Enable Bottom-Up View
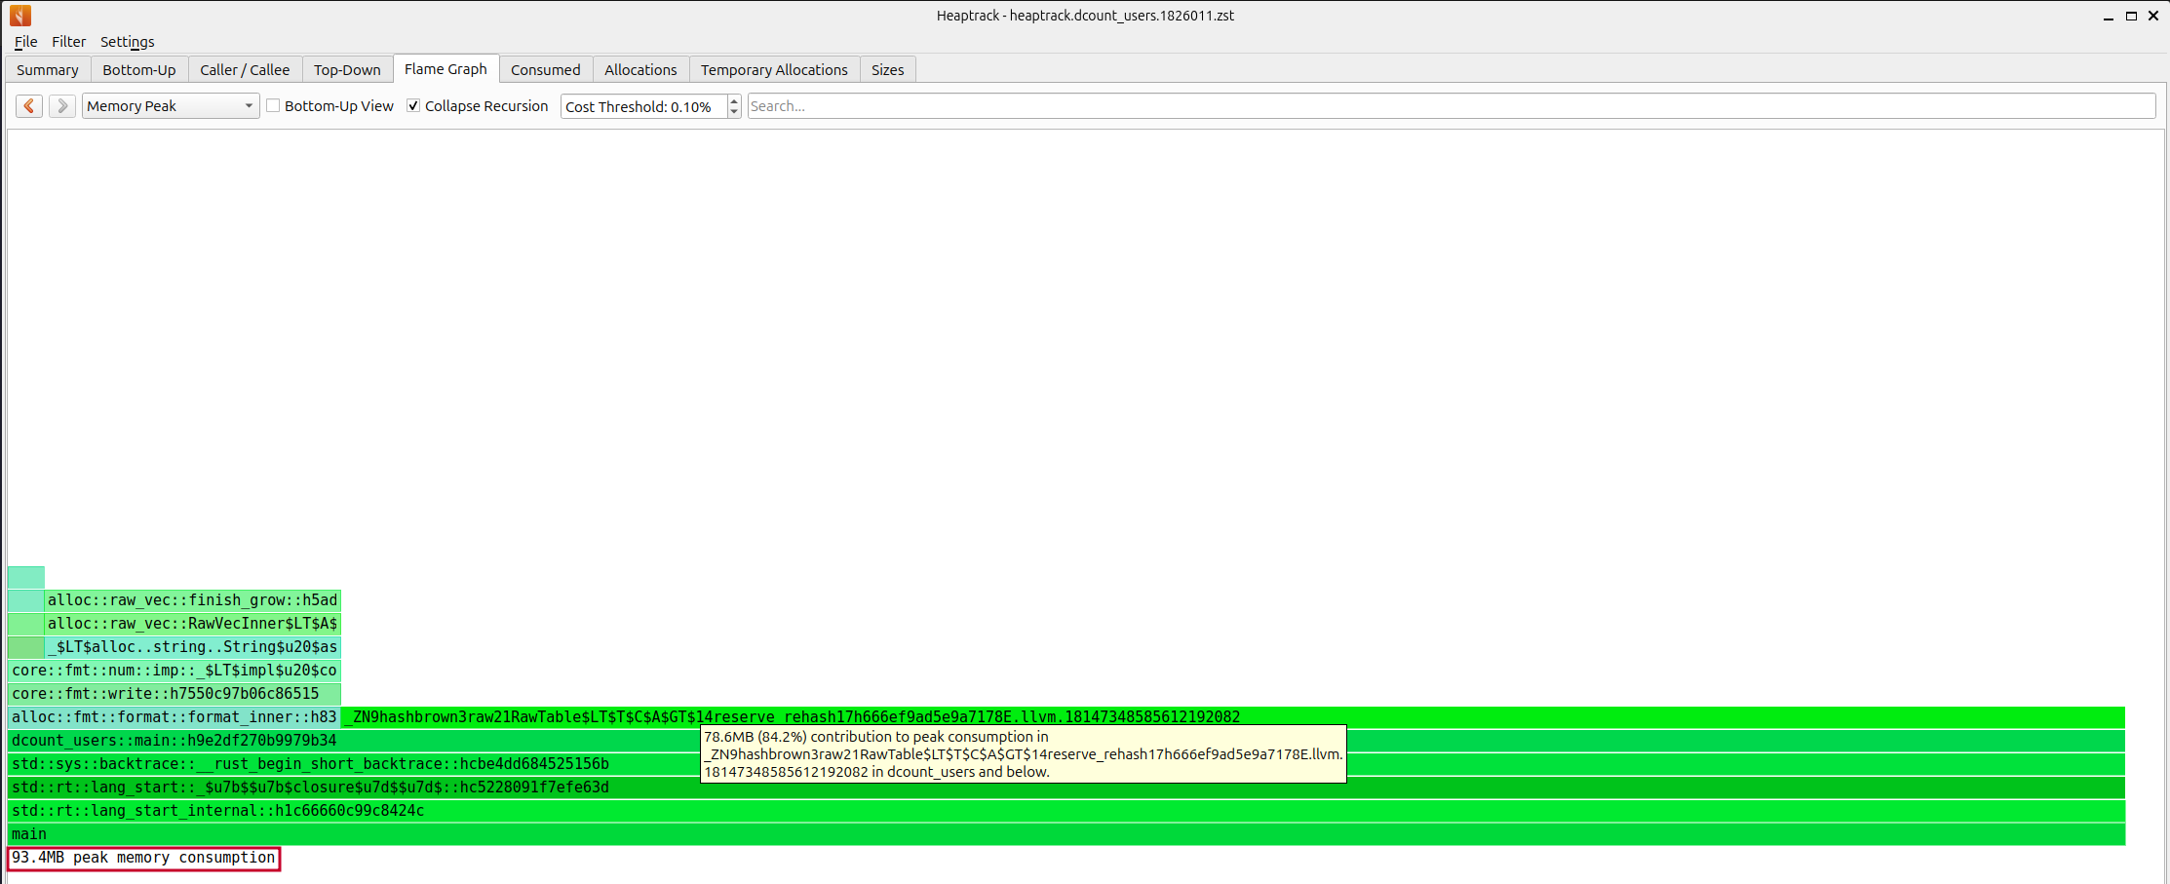 click(x=273, y=105)
